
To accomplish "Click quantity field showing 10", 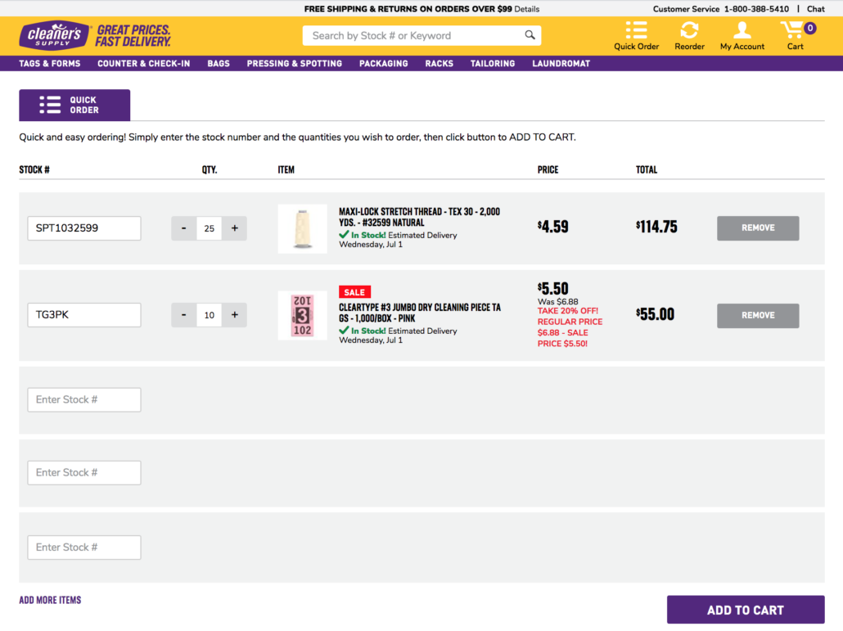I will pyautogui.click(x=210, y=315).
